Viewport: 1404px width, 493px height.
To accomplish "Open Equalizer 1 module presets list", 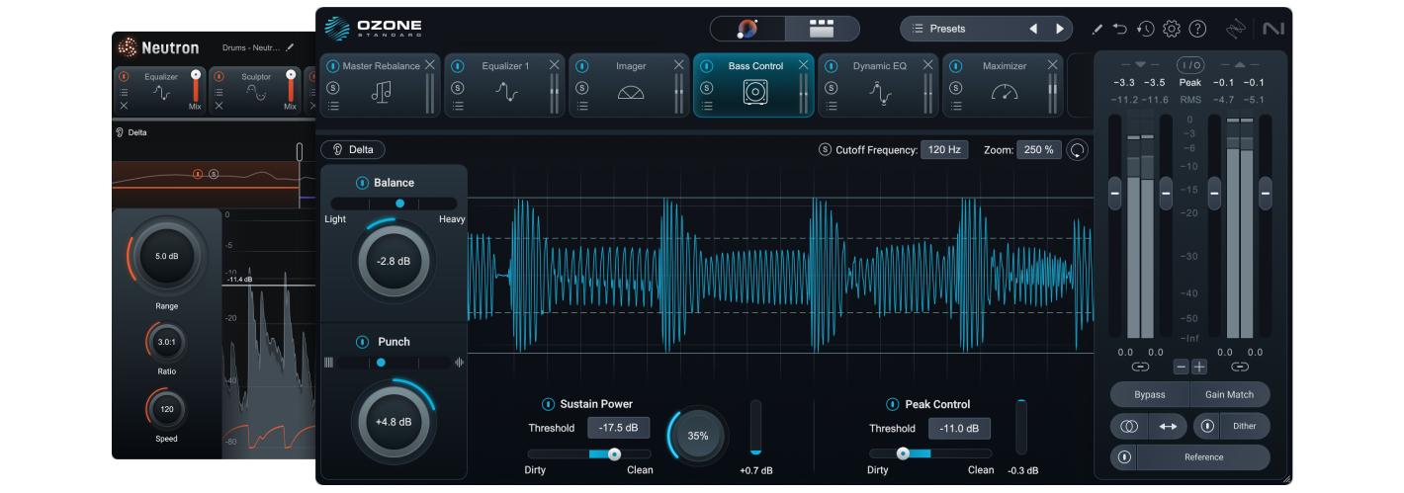I will coord(458,106).
